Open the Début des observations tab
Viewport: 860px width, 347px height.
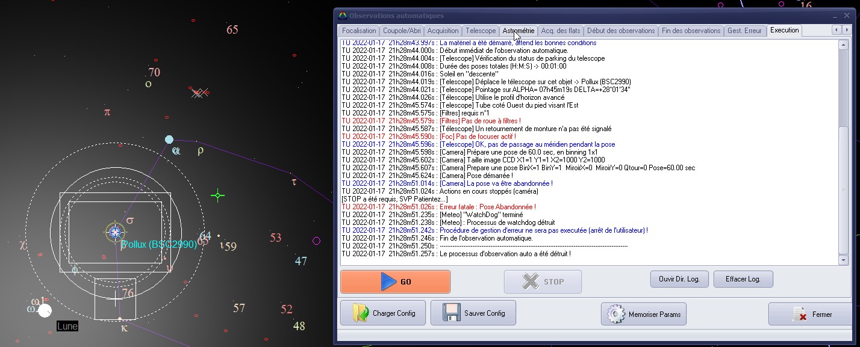coord(620,31)
